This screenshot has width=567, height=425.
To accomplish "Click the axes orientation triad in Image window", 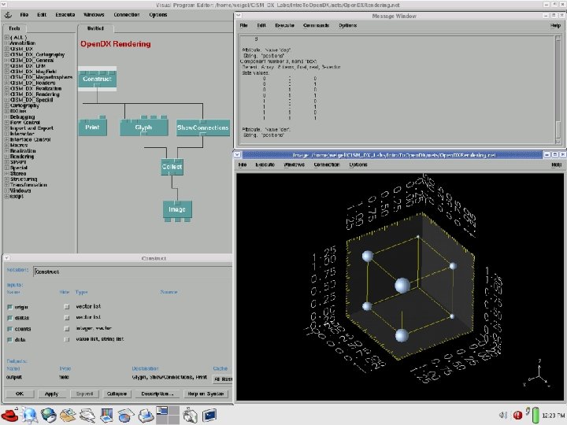I will pyautogui.click(x=537, y=373).
